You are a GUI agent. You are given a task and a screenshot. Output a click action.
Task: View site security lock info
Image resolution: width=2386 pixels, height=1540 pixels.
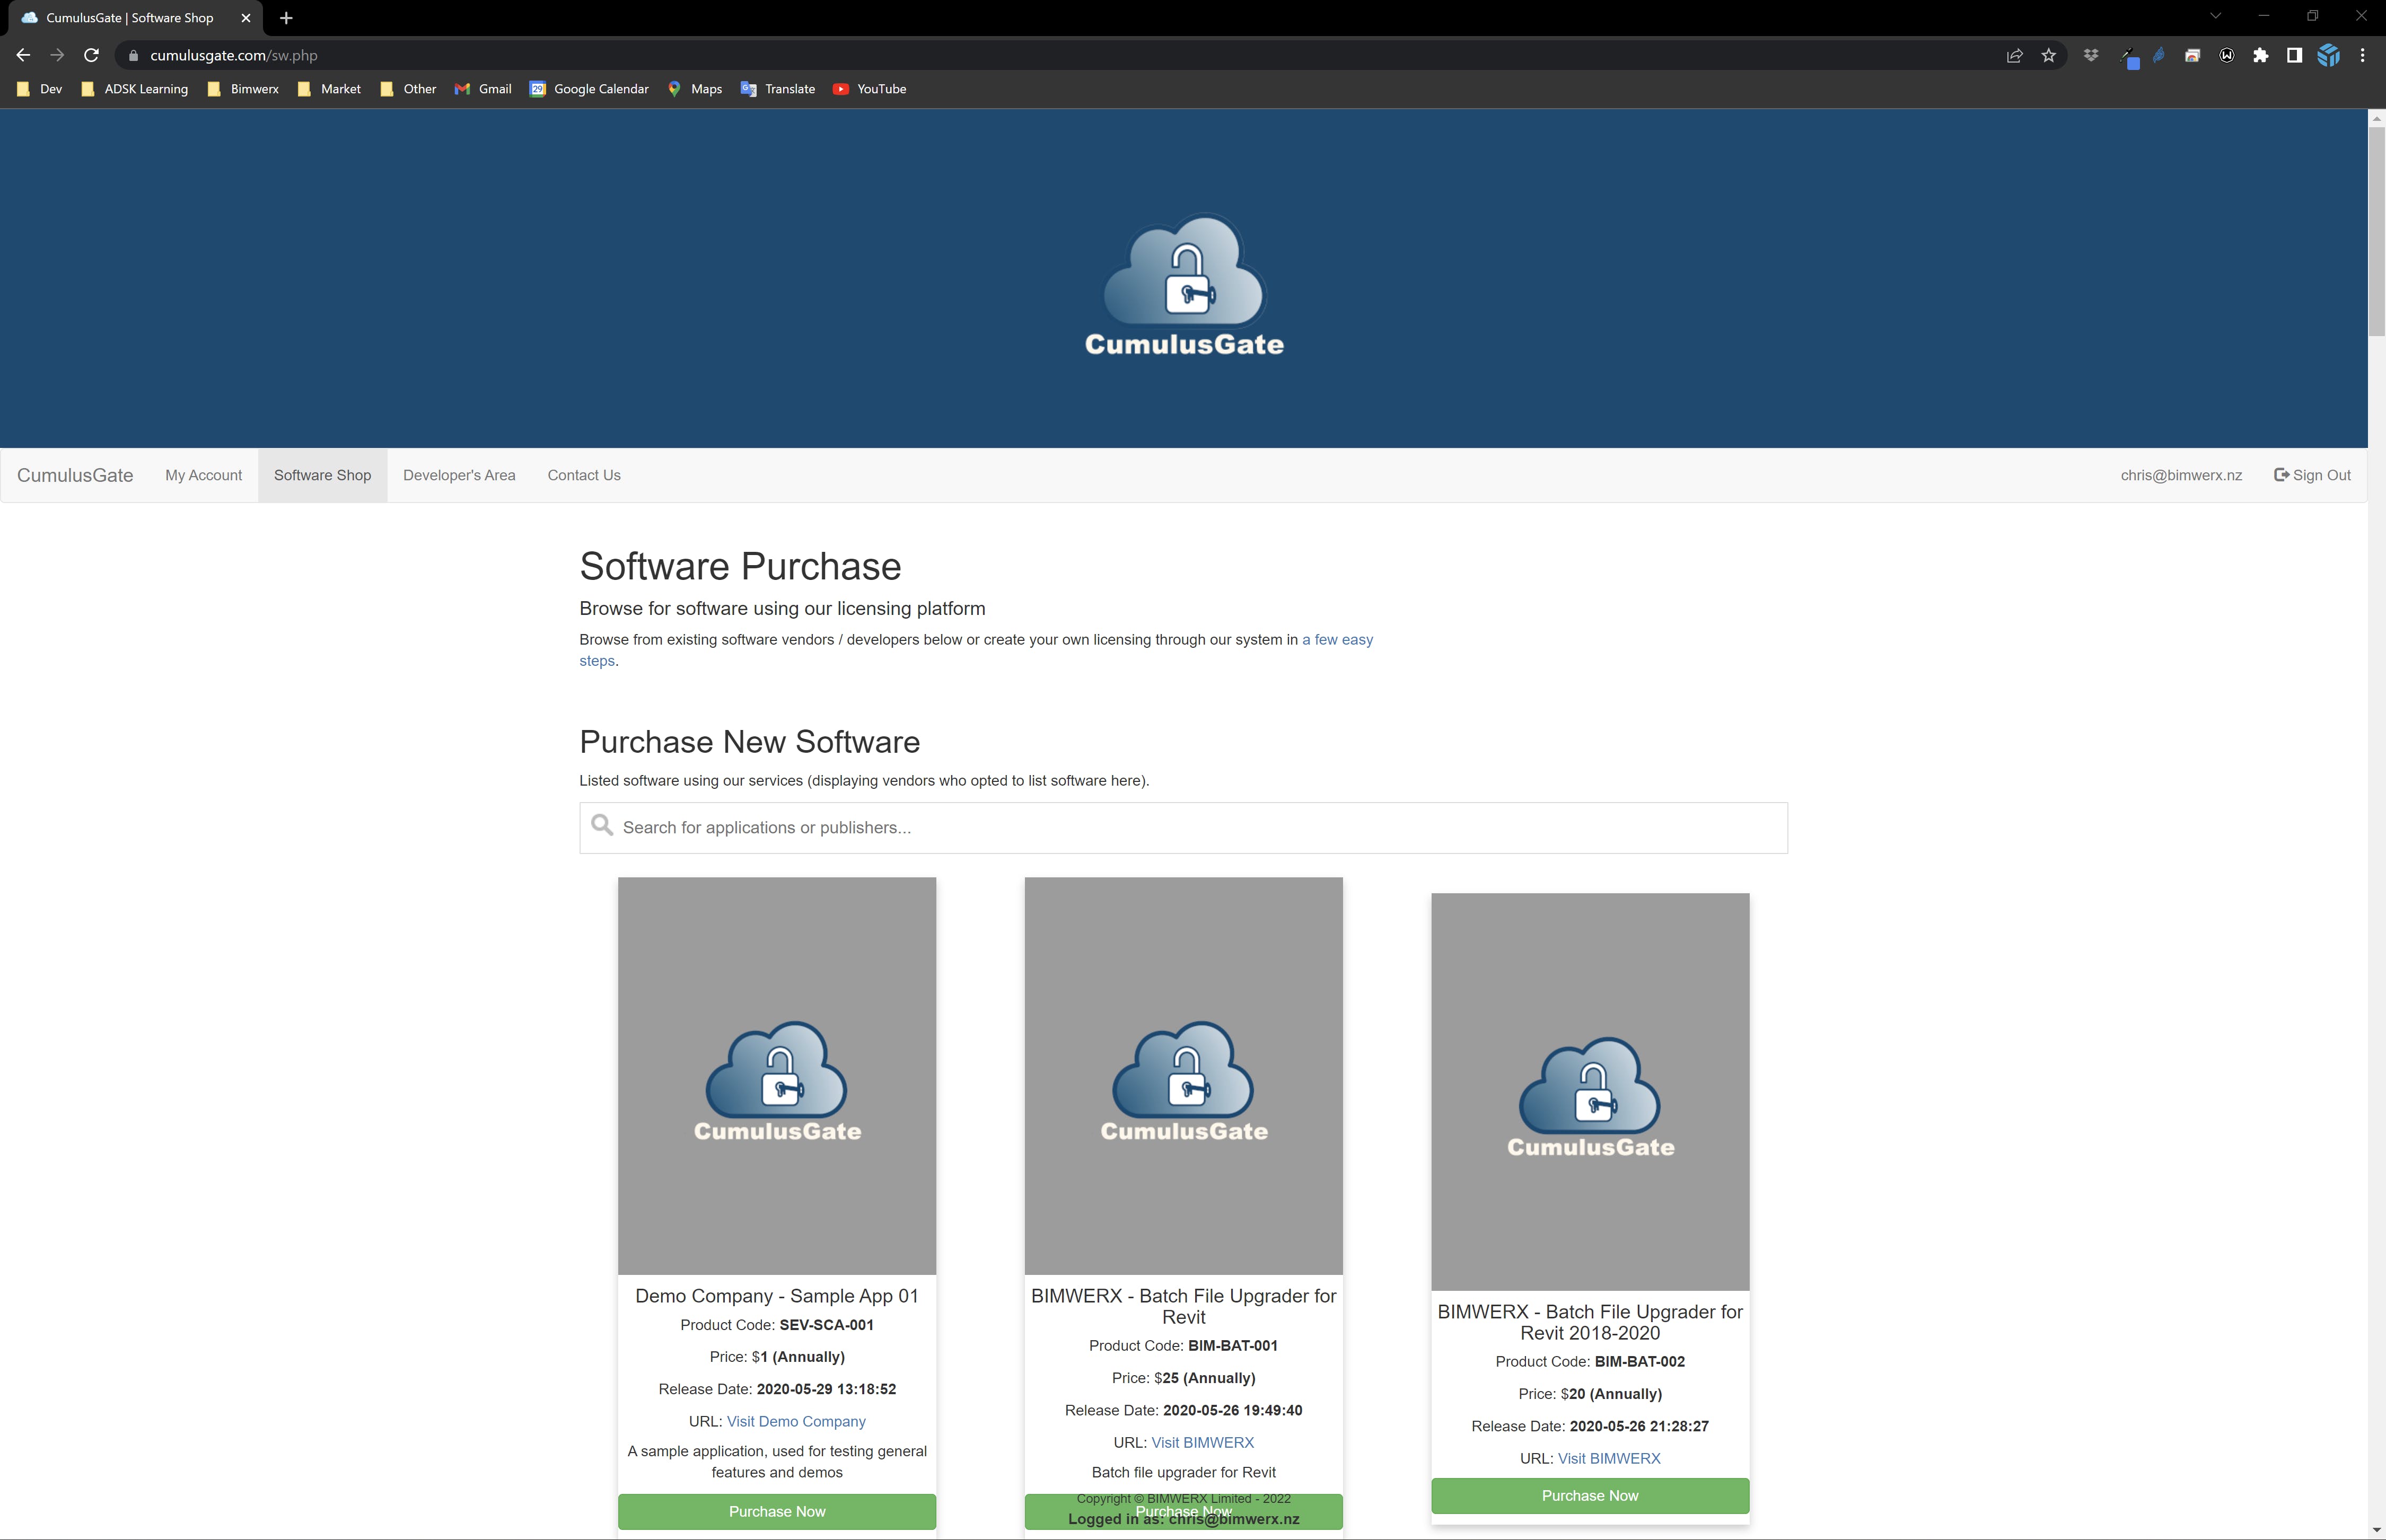pyautogui.click(x=133, y=56)
